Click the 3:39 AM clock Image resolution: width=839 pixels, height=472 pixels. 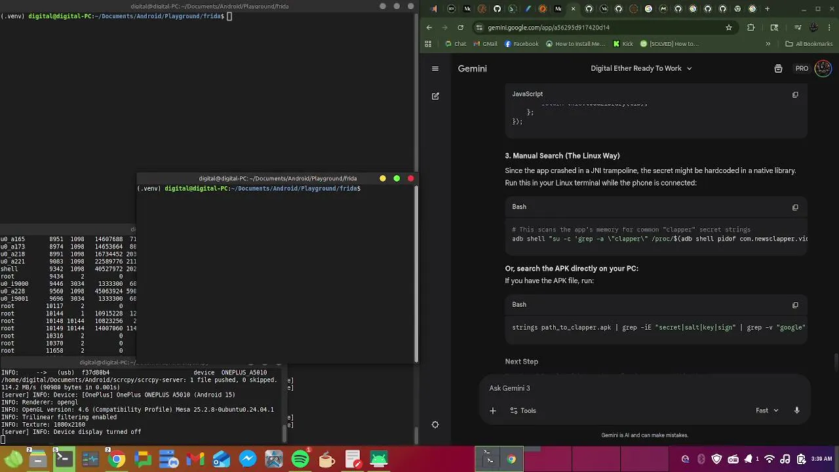pos(822,459)
